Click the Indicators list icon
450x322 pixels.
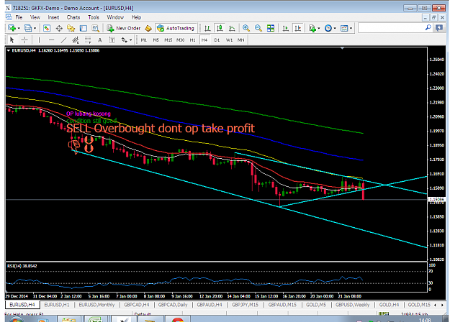tap(312, 28)
